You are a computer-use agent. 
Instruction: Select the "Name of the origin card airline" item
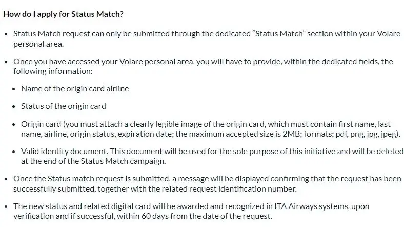coord(75,88)
